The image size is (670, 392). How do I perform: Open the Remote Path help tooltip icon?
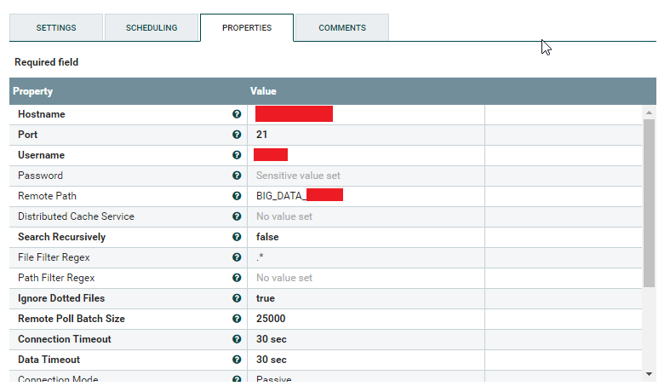(x=237, y=196)
